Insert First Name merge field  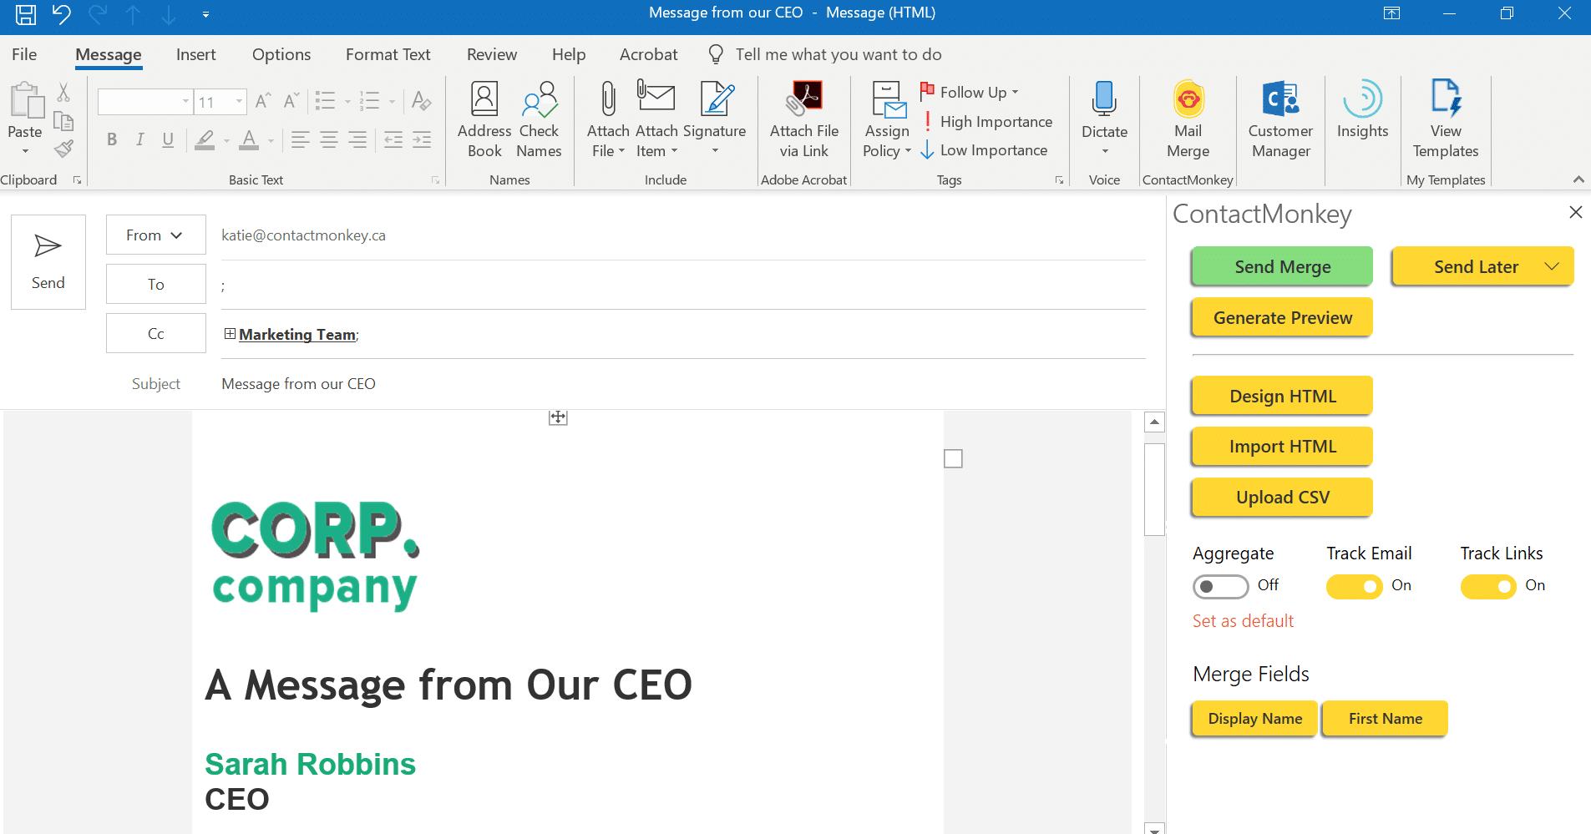click(x=1385, y=719)
